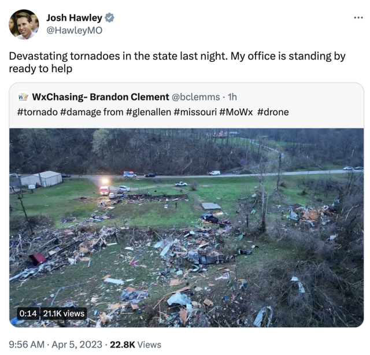Open the #MoWx hashtag
Screen dimensions: 370x355
tap(236, 112)
